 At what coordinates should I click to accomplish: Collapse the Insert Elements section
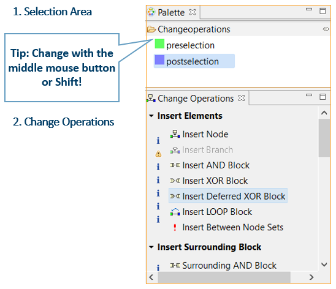click(151, 116)
